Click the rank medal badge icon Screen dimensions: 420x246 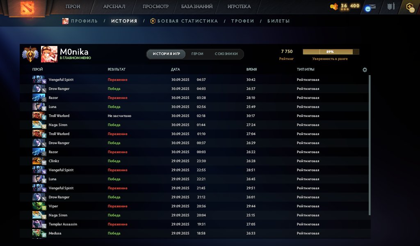pyautogui.click(x=30, y=54)
